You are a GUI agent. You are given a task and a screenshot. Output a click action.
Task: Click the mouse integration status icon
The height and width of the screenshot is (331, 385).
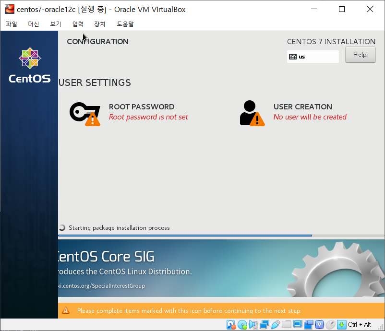point(330,325)
